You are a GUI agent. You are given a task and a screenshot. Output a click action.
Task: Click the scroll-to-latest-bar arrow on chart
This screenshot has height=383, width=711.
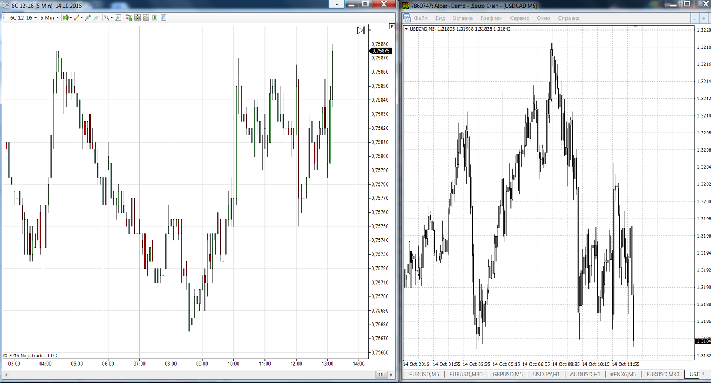(x=360, y=31)
